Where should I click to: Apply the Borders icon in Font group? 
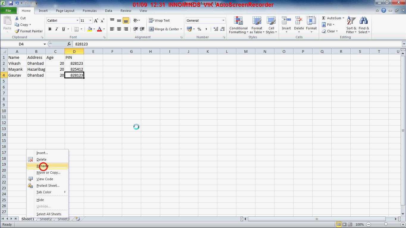[76, 29]
